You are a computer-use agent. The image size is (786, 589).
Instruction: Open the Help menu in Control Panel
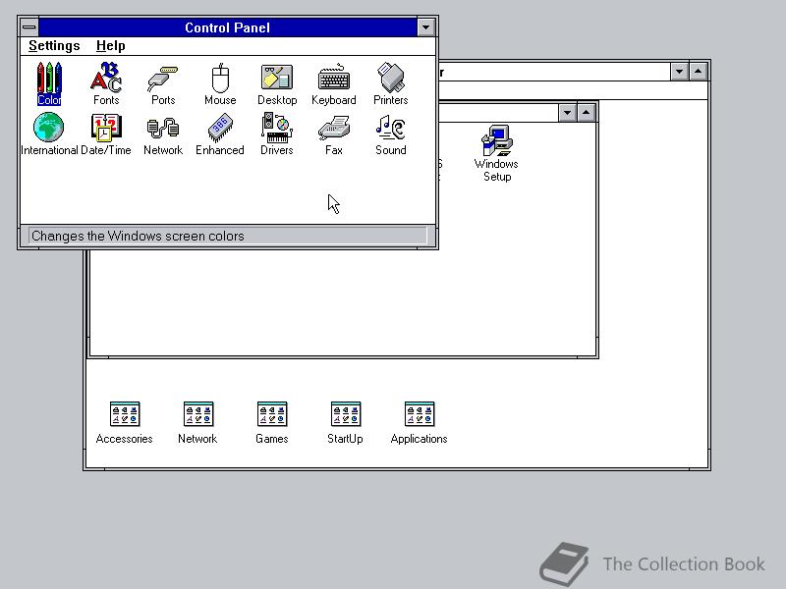click(x=111, y=45)
